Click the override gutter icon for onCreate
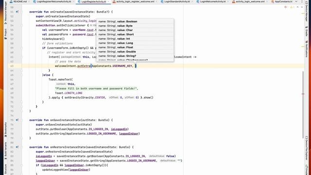Viewport: 311px width, 175px height. tap(17, 12)
